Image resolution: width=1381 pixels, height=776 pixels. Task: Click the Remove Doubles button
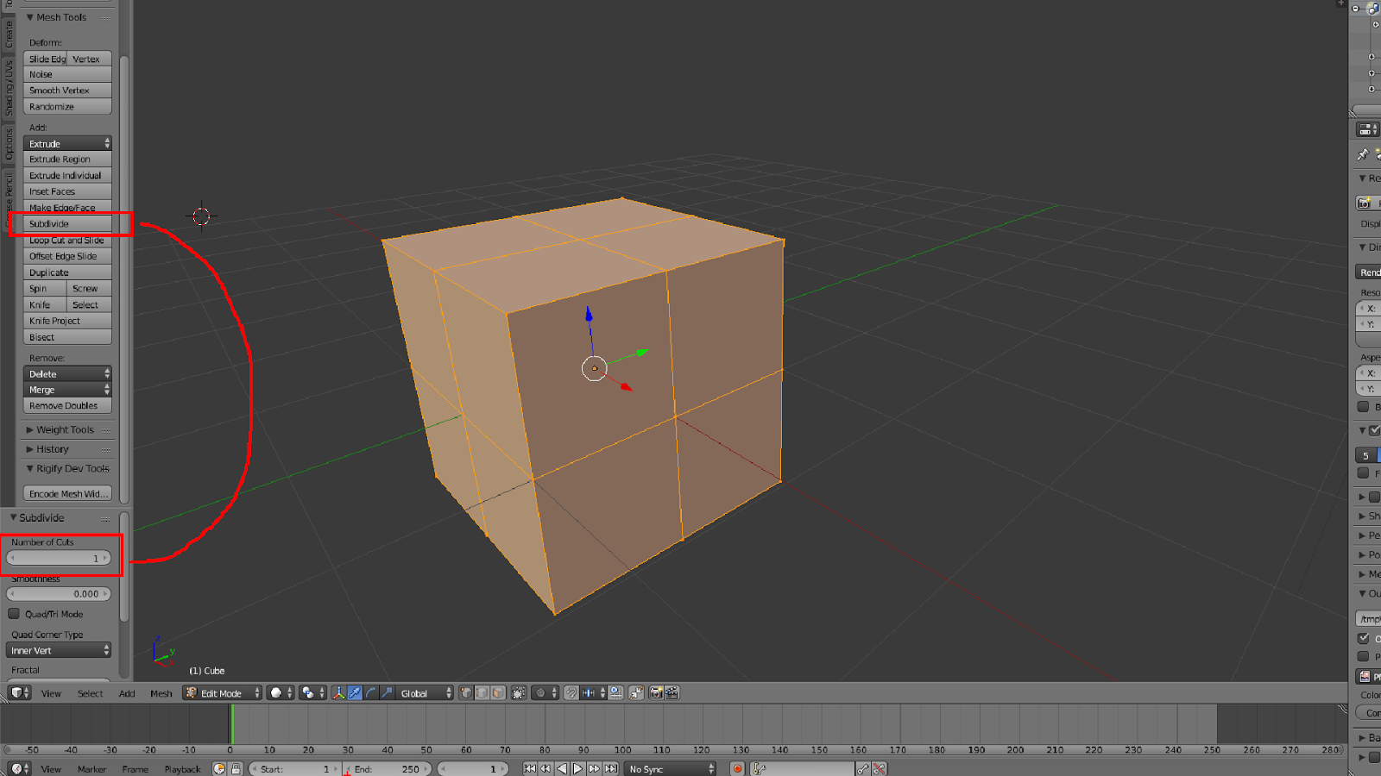[66, 405]
